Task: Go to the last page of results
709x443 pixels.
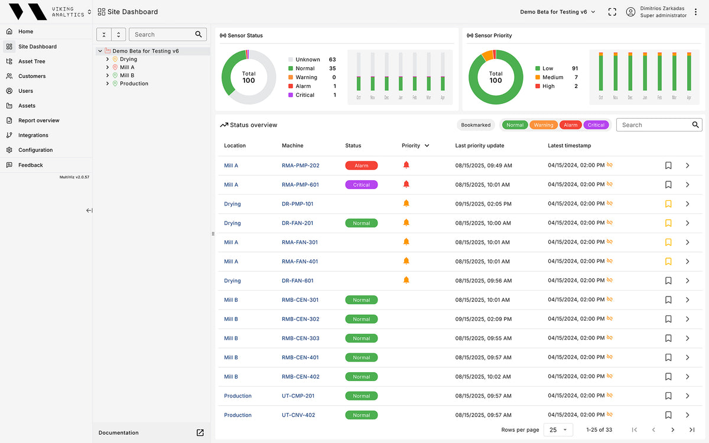Action: 692,430
